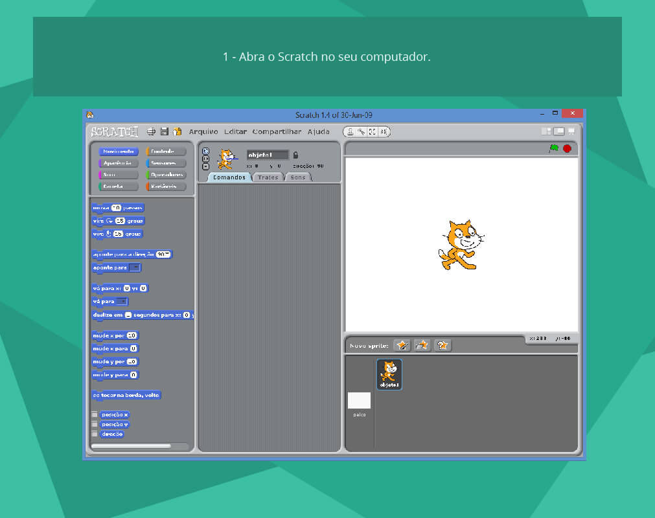Click the blocks palette horizontal scrollbar
Image resolution: width=655 pixels, height=518 pixels.
[x=131, y=445]
